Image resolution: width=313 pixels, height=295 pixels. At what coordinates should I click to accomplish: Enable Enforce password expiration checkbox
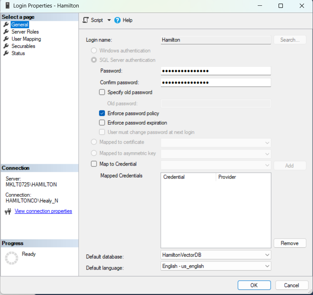(x=102, y=123)
